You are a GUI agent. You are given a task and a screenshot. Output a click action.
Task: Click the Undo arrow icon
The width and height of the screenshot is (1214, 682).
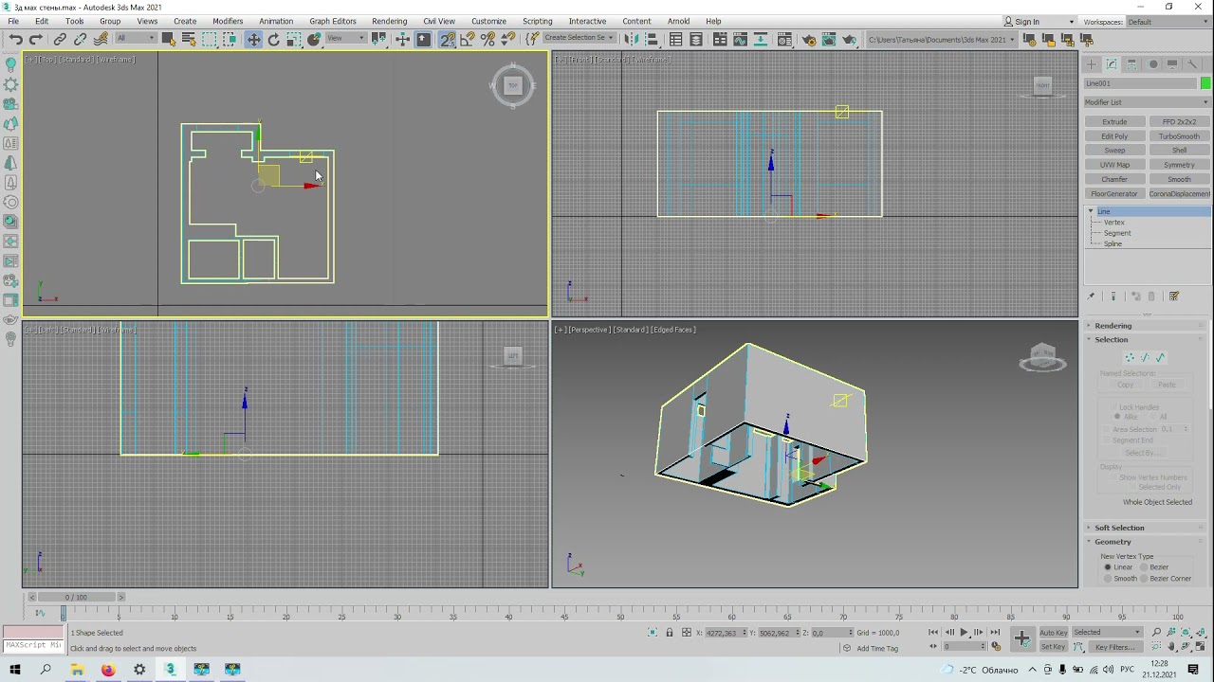pyautogui.click(x=16, y=39)
